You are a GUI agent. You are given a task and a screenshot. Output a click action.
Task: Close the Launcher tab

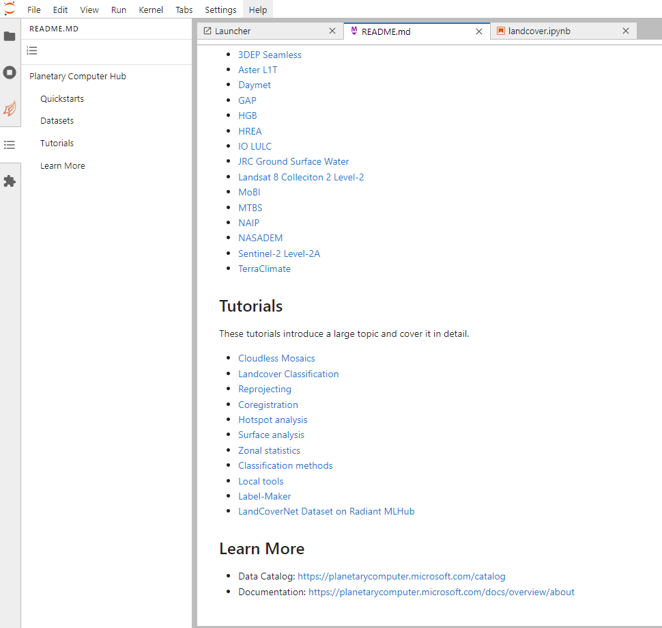[x=332, y=31]
